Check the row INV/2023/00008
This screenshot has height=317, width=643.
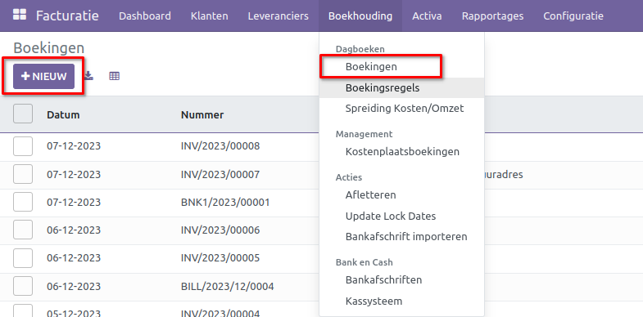pos(23,146)
